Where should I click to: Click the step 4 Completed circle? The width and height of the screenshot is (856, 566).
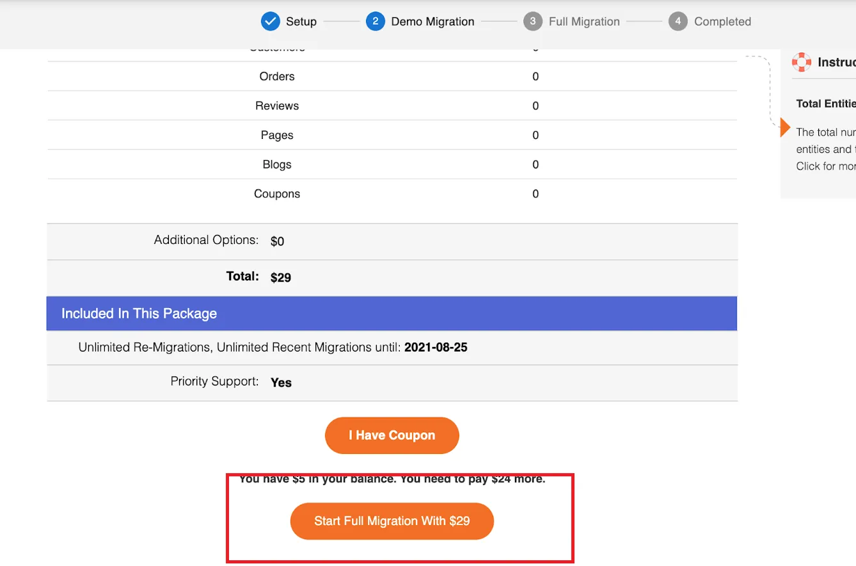(678, 21)
